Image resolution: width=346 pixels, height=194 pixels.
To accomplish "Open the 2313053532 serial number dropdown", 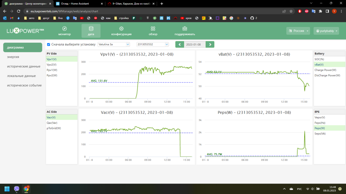I will click(152, 45).
